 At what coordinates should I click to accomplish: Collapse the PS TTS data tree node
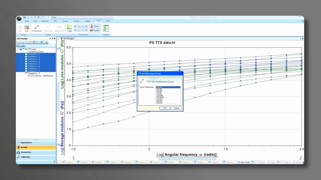pos(18,49)
